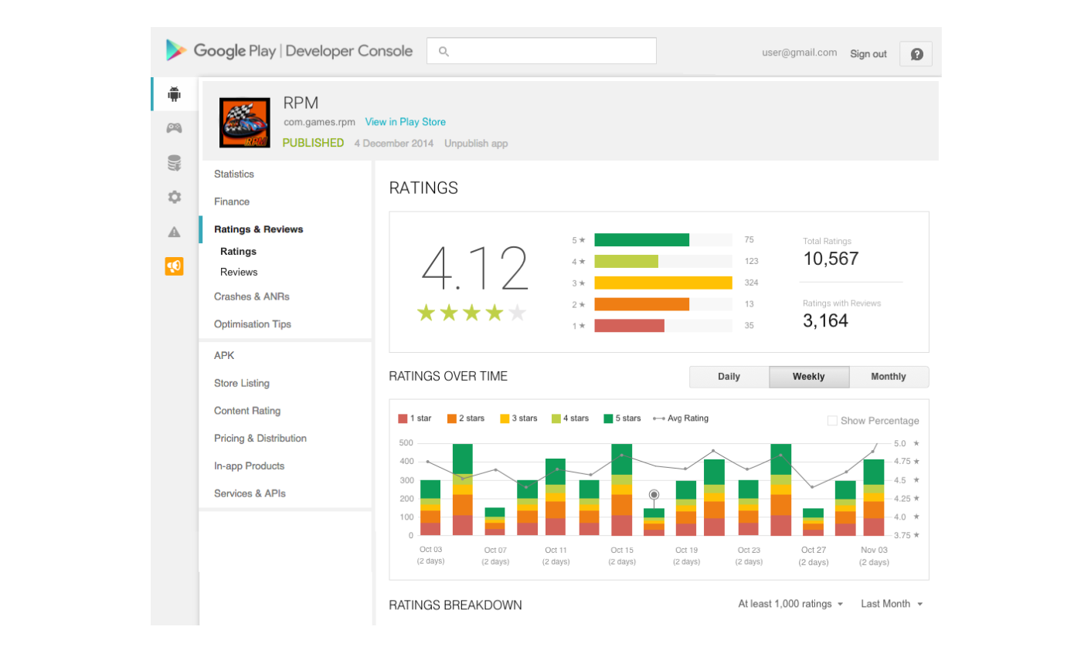The image size is (1074, 647).
Task: Open the alerts warning triangle icon
Action: (x=174, y=232)
